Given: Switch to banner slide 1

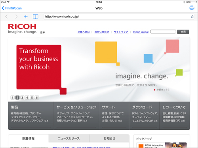Looking at the screenshot, I should pyautogui.click(x=12, y=97).
